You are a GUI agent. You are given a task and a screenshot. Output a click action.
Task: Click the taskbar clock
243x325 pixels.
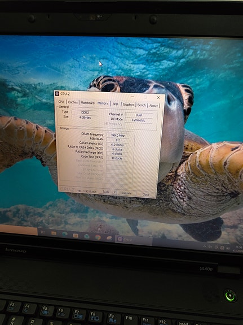[x=238, y=249]
